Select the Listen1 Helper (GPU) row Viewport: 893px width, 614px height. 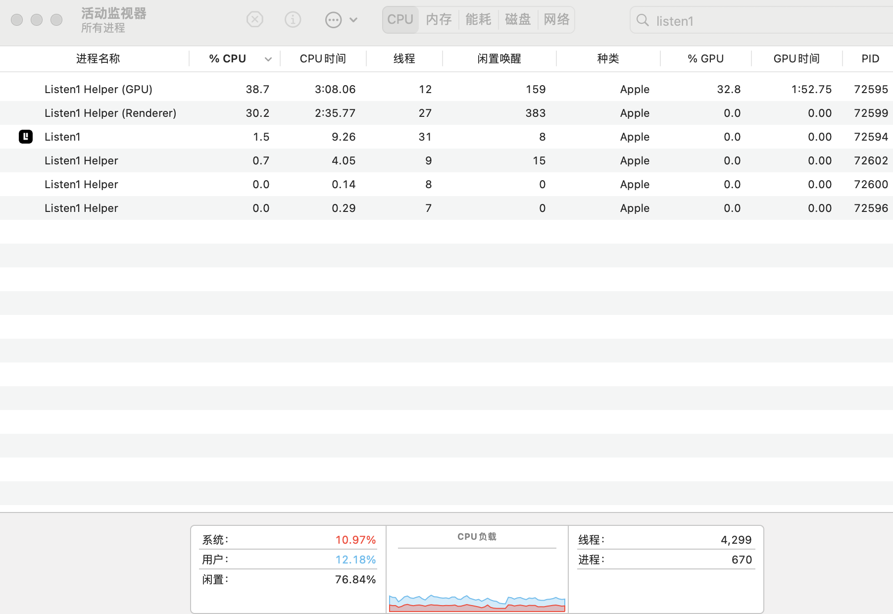click(446, 89)
